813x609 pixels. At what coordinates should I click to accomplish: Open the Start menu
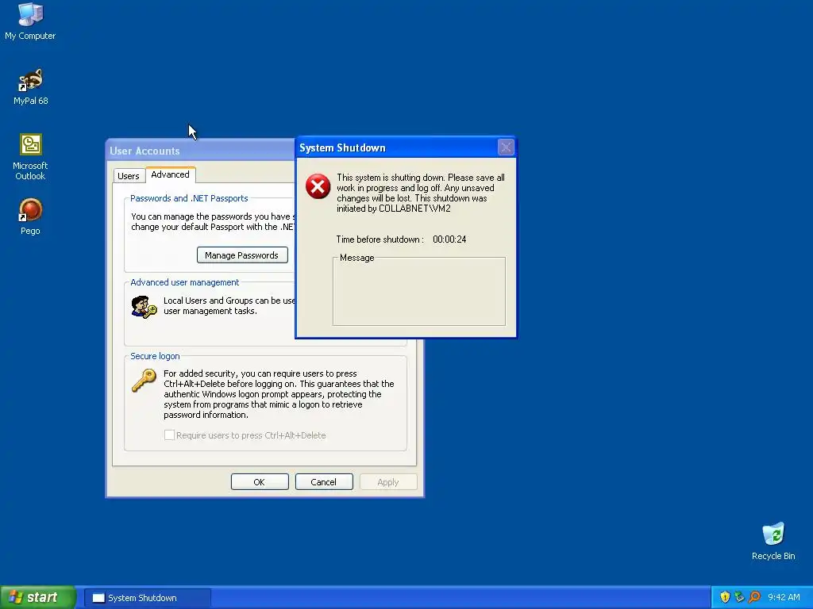coord(38,597)
